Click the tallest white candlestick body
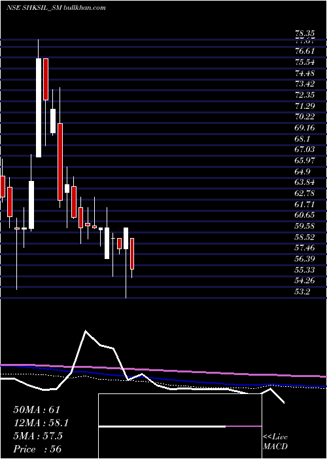The width and height of the screenshot is (327, 459). (39, 108)
